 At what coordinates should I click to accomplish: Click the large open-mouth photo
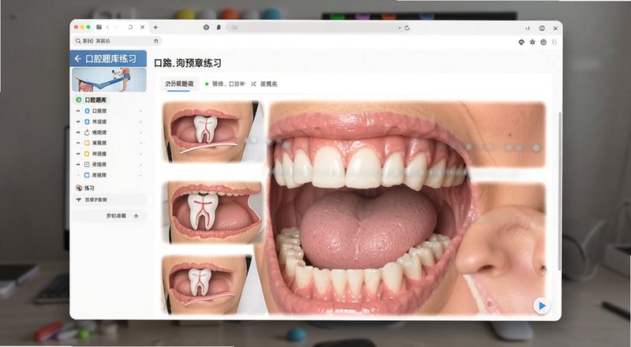coord(407,207)
